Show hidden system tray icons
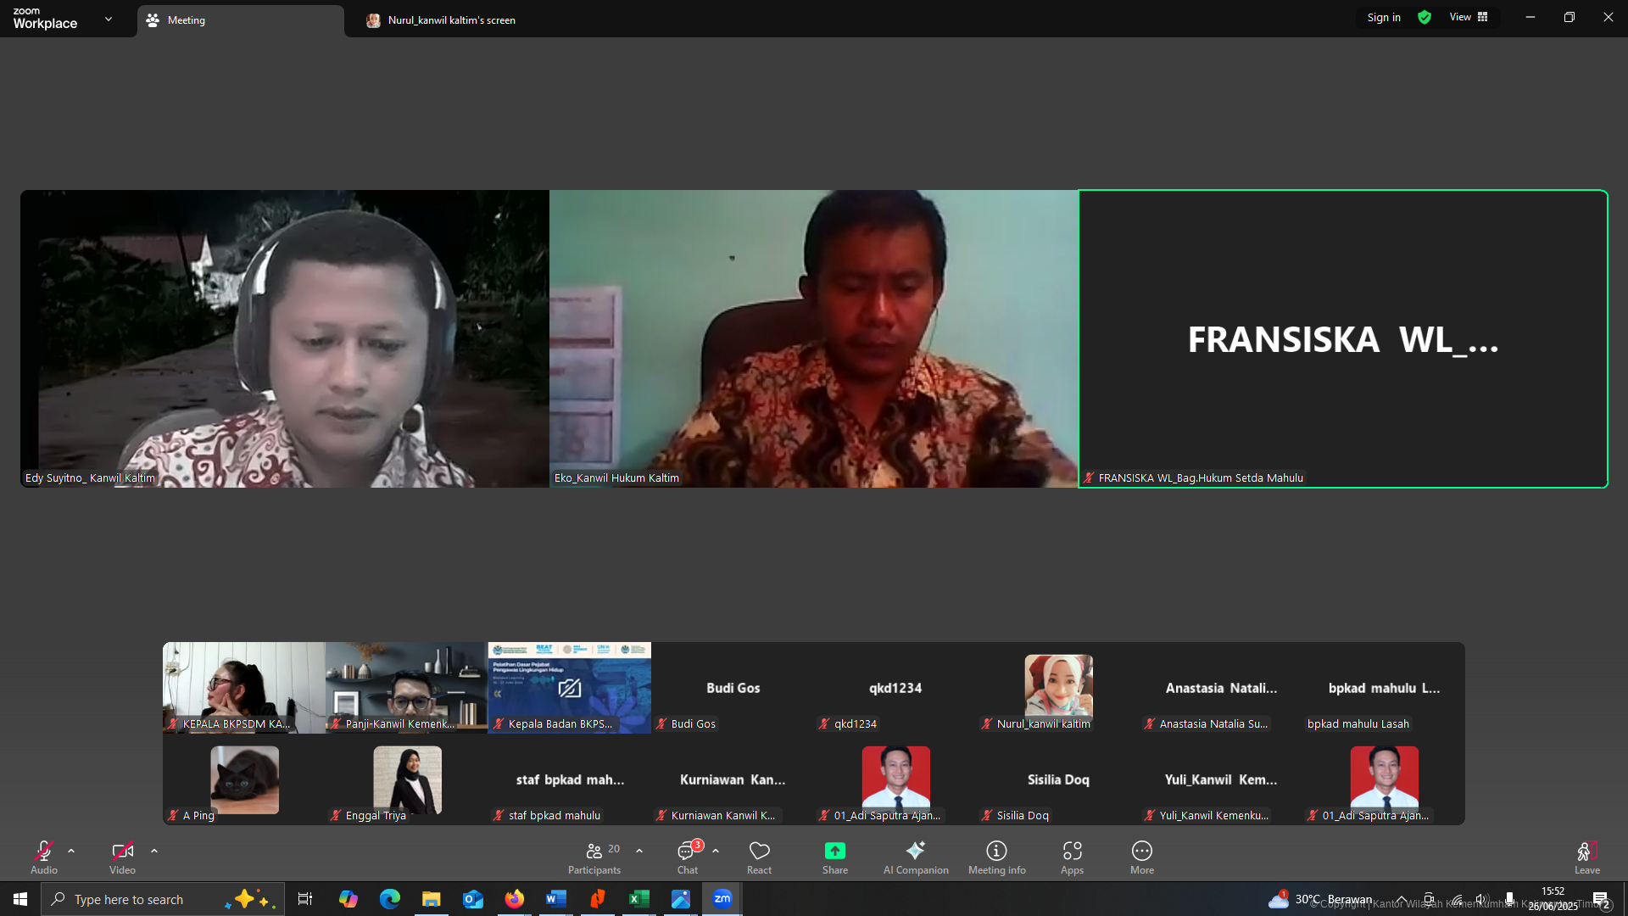This screenshot has width=1628, height=916. tap(1402, 899)
